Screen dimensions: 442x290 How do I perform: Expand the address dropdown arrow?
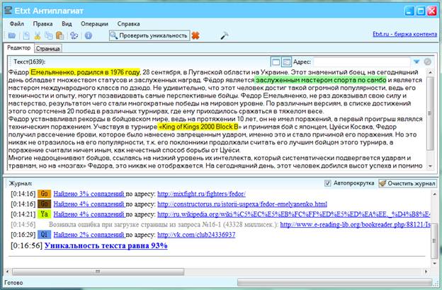click(x=416, y=62)
